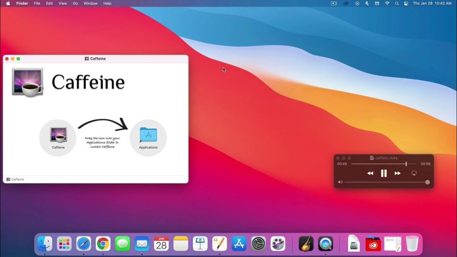Click the Wi-Fi status icon
Screen dimensions: 457x257
pyautogui.click(x=386, y=3)
